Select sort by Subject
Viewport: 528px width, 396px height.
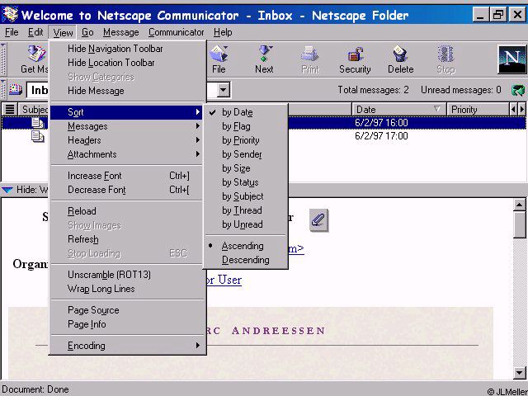pos(246,196)
